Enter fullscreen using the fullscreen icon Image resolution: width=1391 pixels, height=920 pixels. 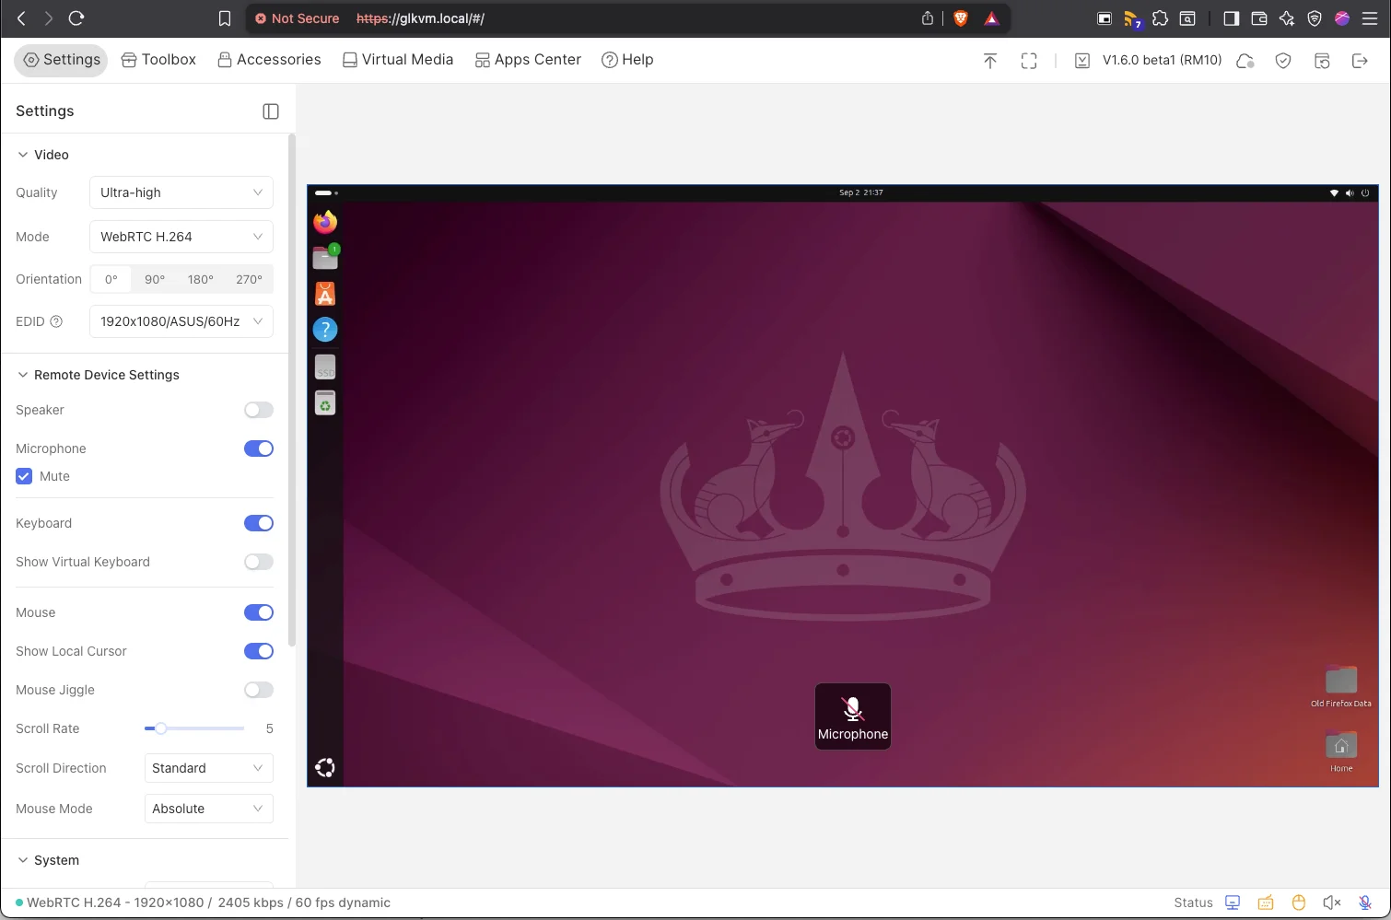(x=1029, y=61)
